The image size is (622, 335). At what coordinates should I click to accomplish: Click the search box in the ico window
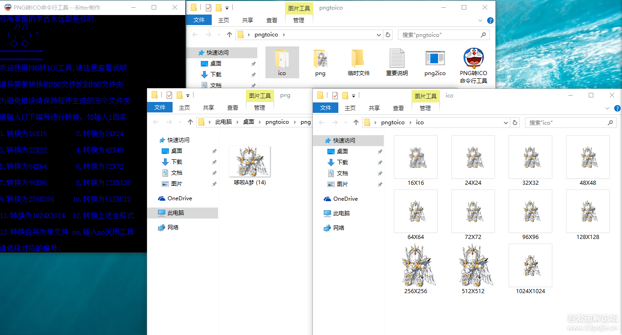click(571, 122)
